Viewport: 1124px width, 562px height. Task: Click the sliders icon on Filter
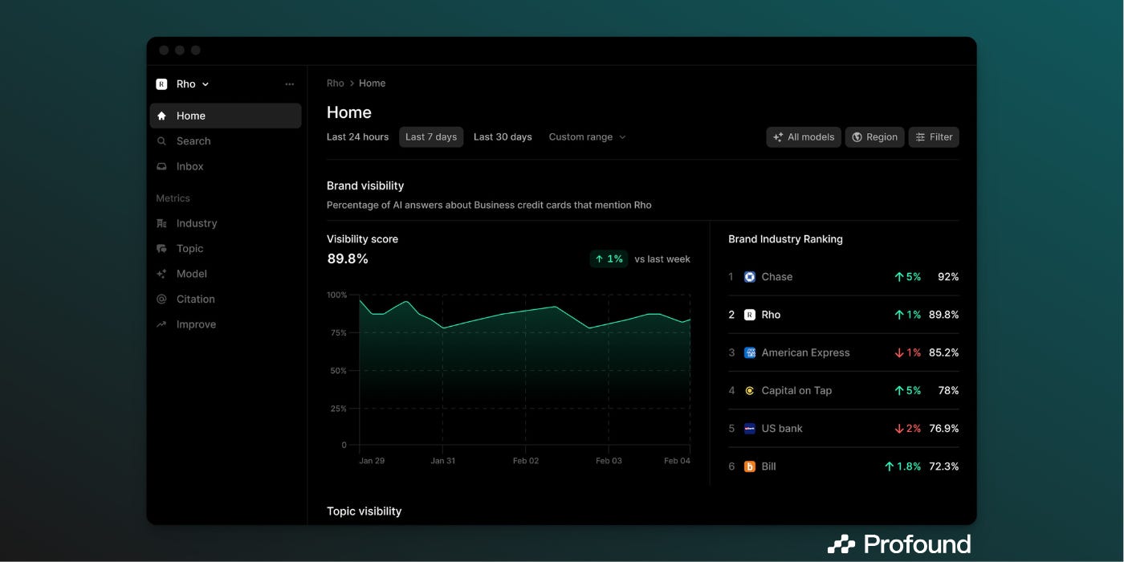[920, 137]
